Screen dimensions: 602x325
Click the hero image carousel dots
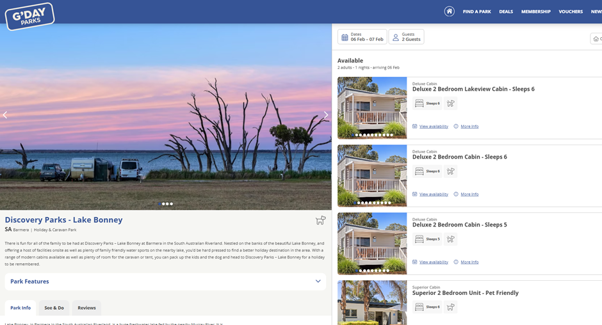click(165, 203)
